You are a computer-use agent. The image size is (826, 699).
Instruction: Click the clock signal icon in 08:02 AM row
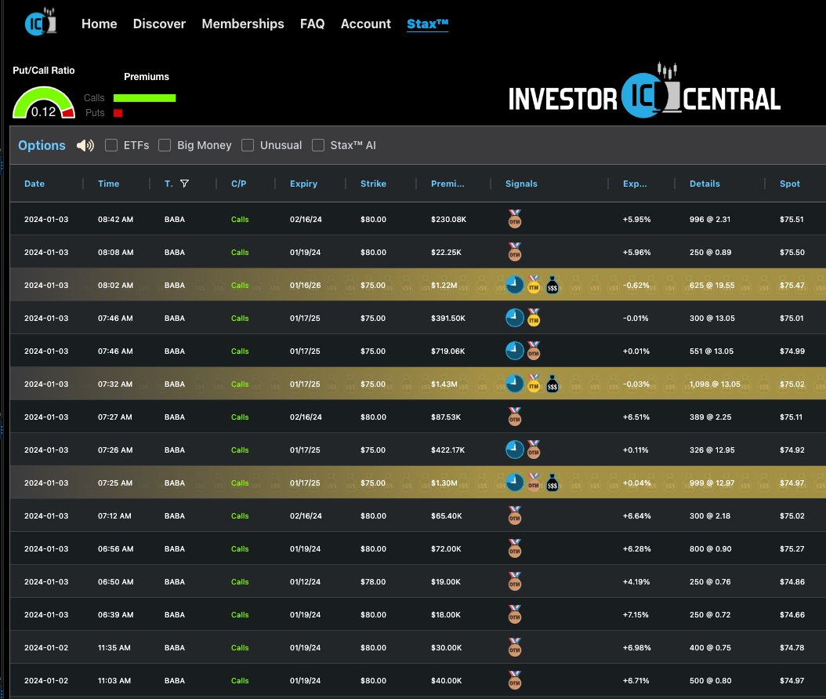515,285
